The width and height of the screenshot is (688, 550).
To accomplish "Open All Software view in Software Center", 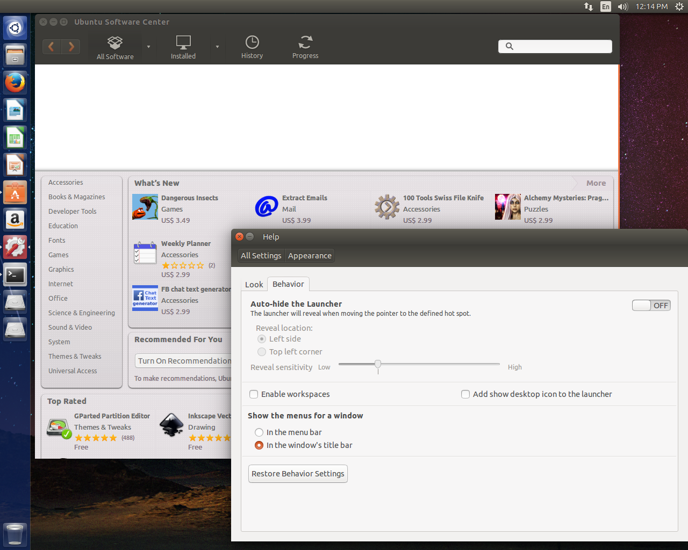I will (115, 47).
